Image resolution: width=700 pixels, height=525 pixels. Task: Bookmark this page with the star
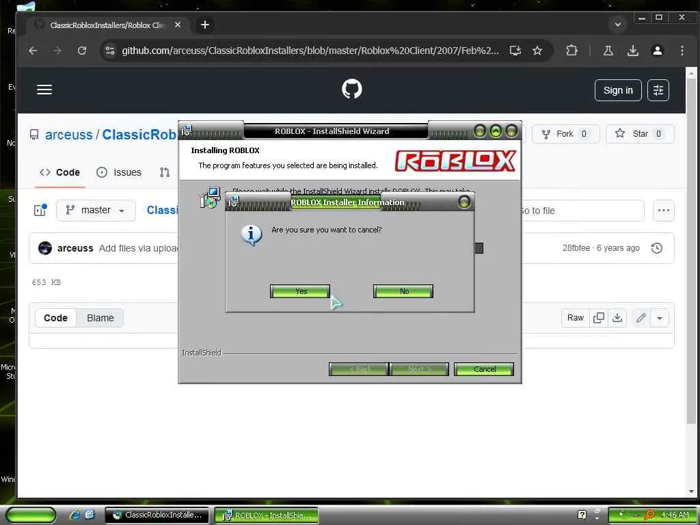(x=537, y=51)
